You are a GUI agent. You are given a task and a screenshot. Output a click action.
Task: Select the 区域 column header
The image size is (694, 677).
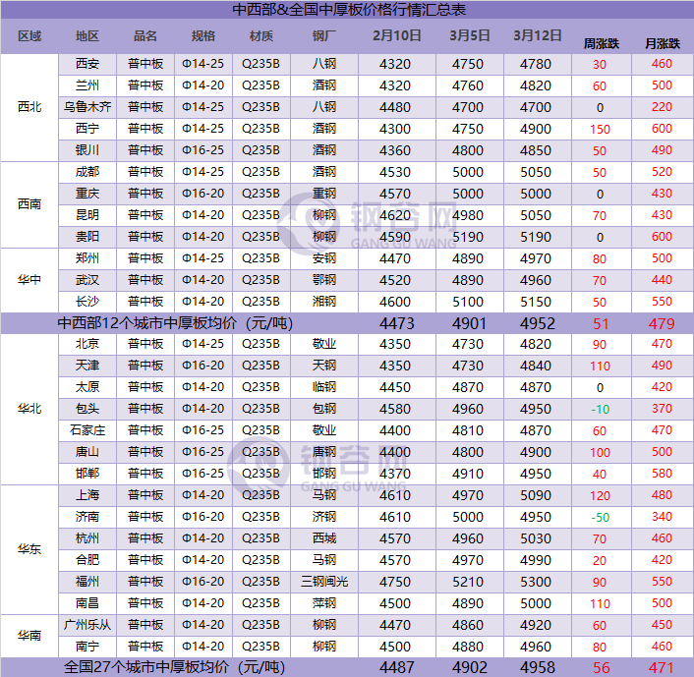point(30,36)
